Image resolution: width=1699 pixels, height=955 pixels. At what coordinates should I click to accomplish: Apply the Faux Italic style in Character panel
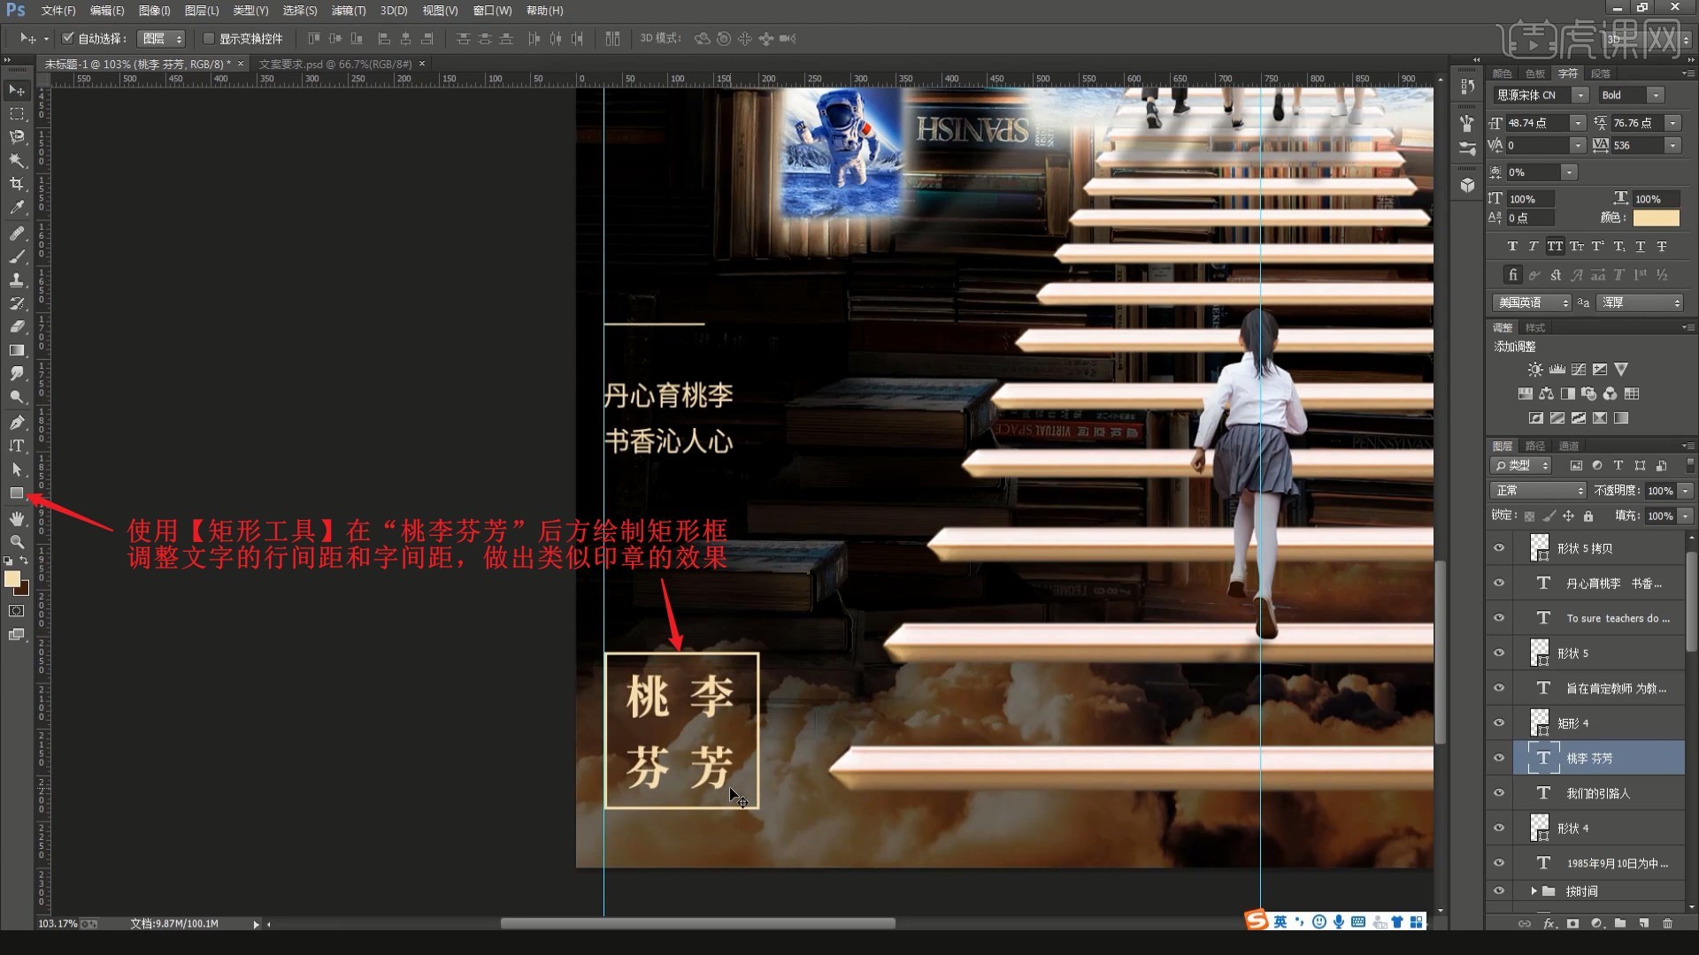tap(1534, 247)
